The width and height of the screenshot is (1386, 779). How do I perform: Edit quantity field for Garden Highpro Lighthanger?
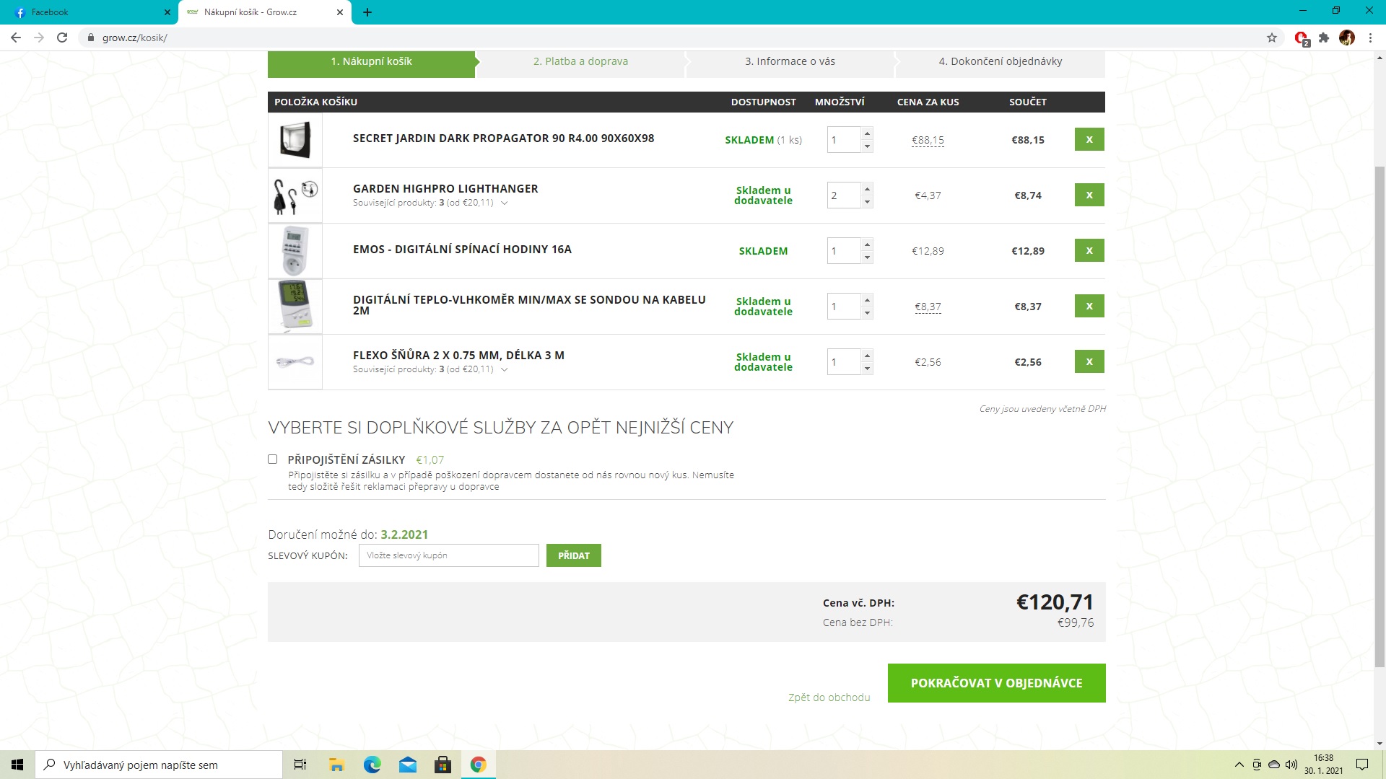(844, 195)
